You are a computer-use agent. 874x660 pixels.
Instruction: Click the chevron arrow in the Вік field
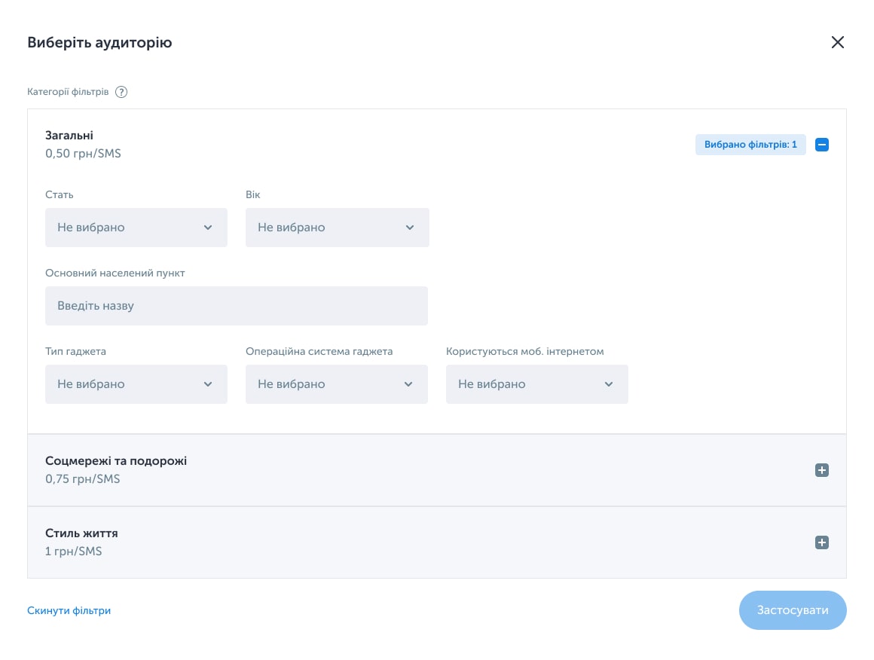pos(410,228)
